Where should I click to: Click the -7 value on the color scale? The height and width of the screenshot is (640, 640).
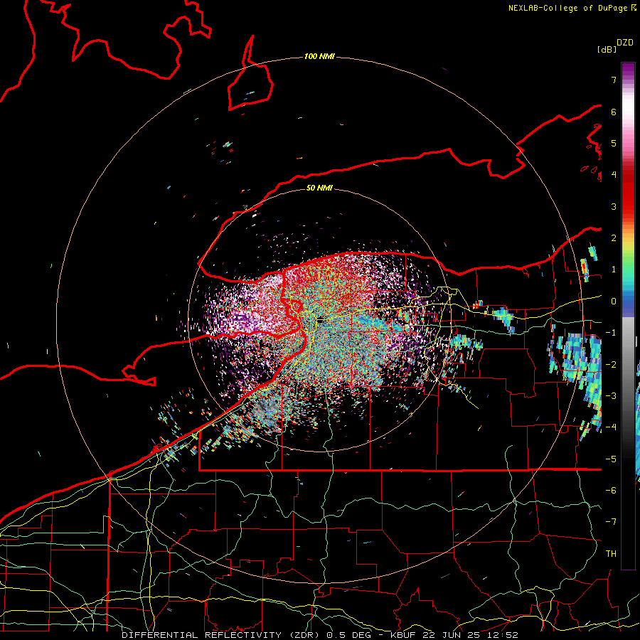pyautogui.click(x=611, y=522)
